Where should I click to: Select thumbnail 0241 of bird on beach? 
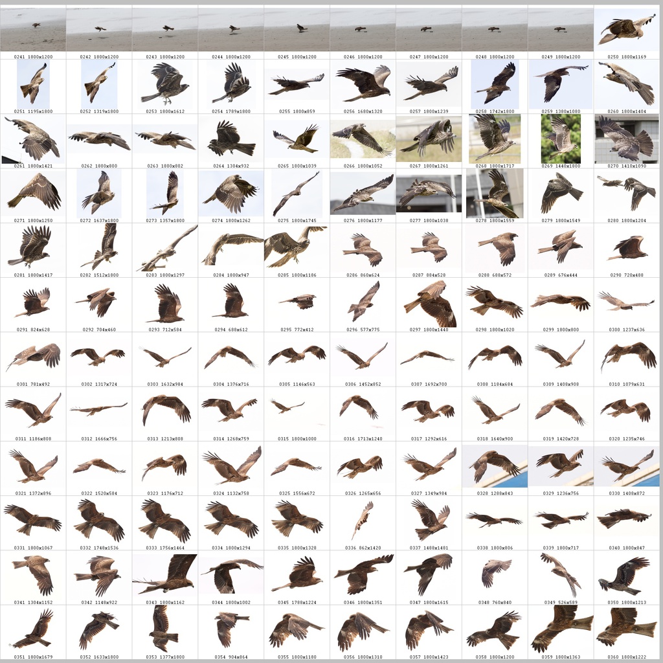[x=33, y=30]
